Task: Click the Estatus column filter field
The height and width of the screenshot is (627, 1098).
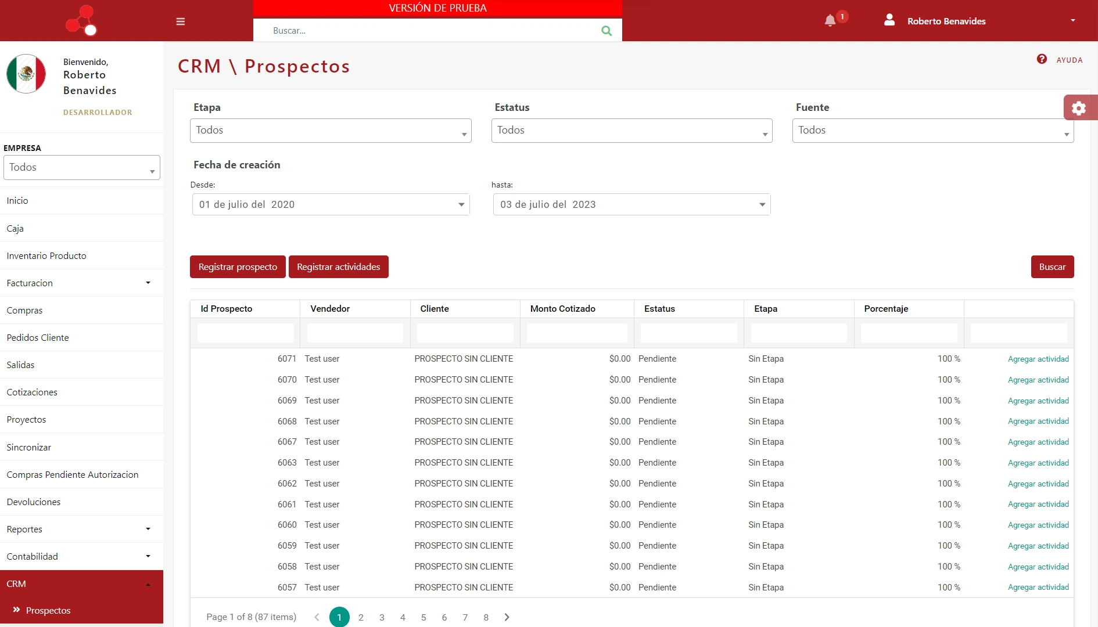Action: coord(689,333)
